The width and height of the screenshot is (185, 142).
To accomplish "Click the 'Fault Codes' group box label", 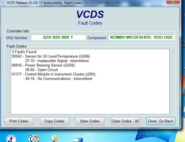I will [x=17, y=46].
